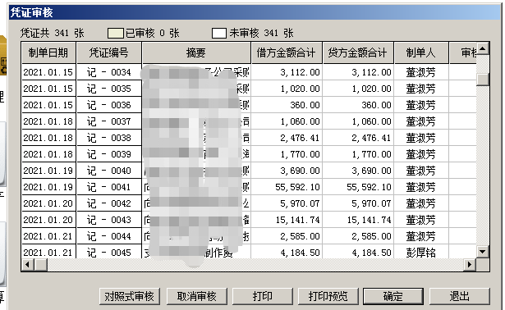
Task: Select voucher 记 - 0037
Action: click(x=109, y=121)
